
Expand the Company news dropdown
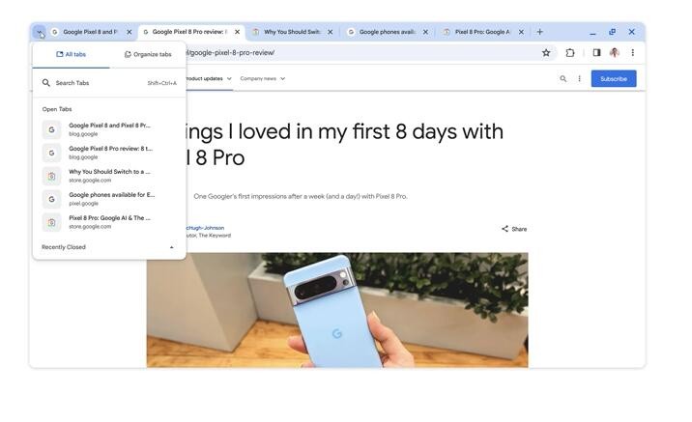263,79
